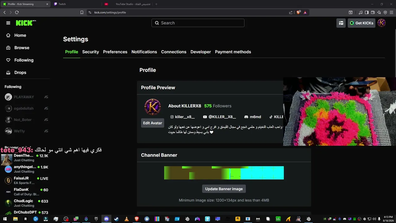Open the Brave Wallet icon
The height and width of the screenshot is (223, 396).
pyautogui.click(x=373, y=12)
